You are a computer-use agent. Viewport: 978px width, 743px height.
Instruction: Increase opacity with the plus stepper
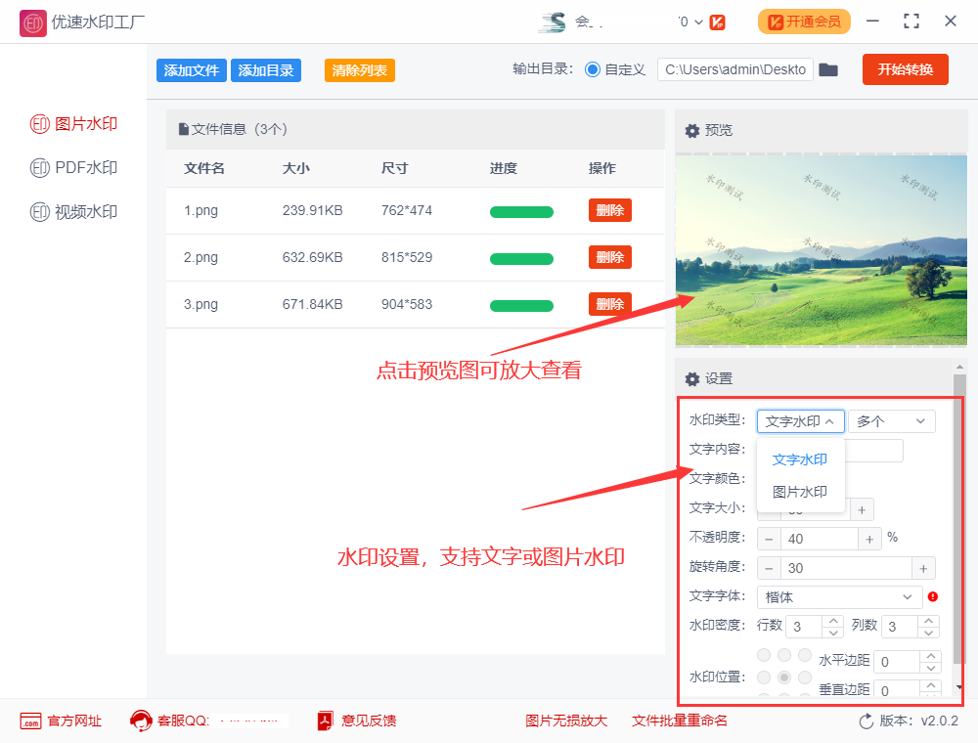pos(869,538)
